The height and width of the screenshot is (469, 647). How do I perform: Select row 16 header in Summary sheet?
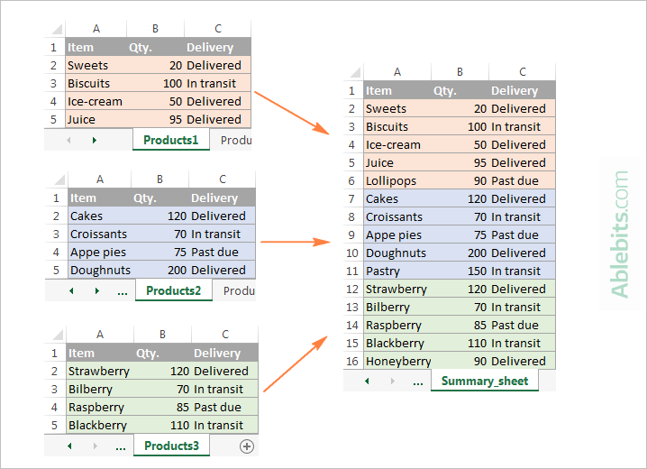351,361
